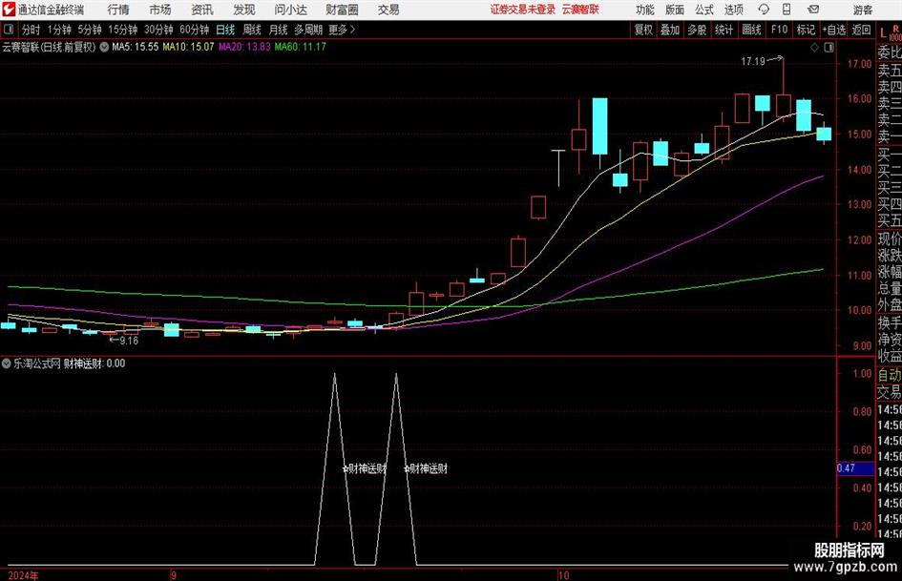The height and width of the screenshot is (581, 902).
Task: Switch to 分时 chart period
Action: pyautogui.click(x=31, y=30)
